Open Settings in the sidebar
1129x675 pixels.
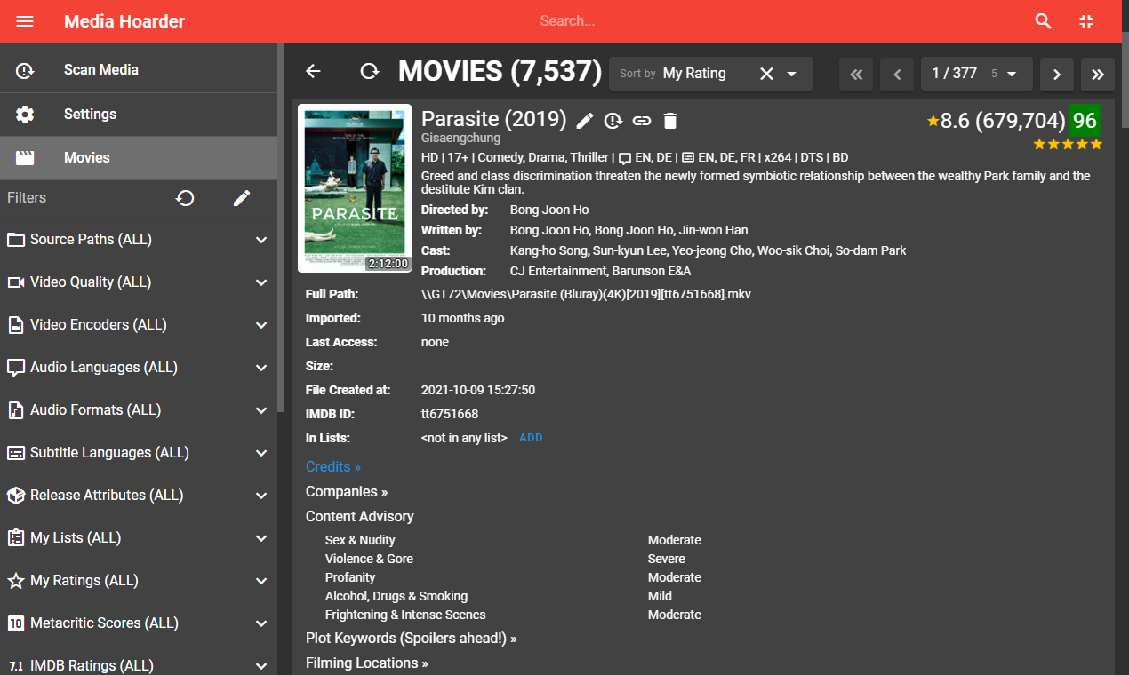(x=139, y=115)
